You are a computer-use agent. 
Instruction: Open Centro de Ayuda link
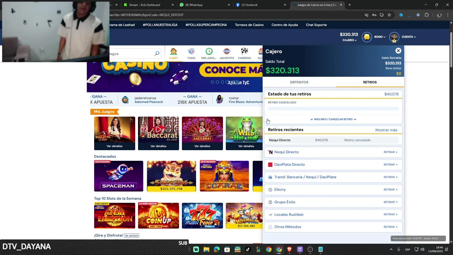(285, 25)
